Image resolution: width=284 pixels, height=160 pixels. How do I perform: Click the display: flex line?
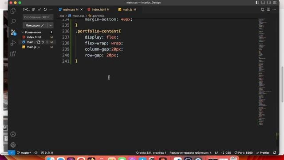102,37
